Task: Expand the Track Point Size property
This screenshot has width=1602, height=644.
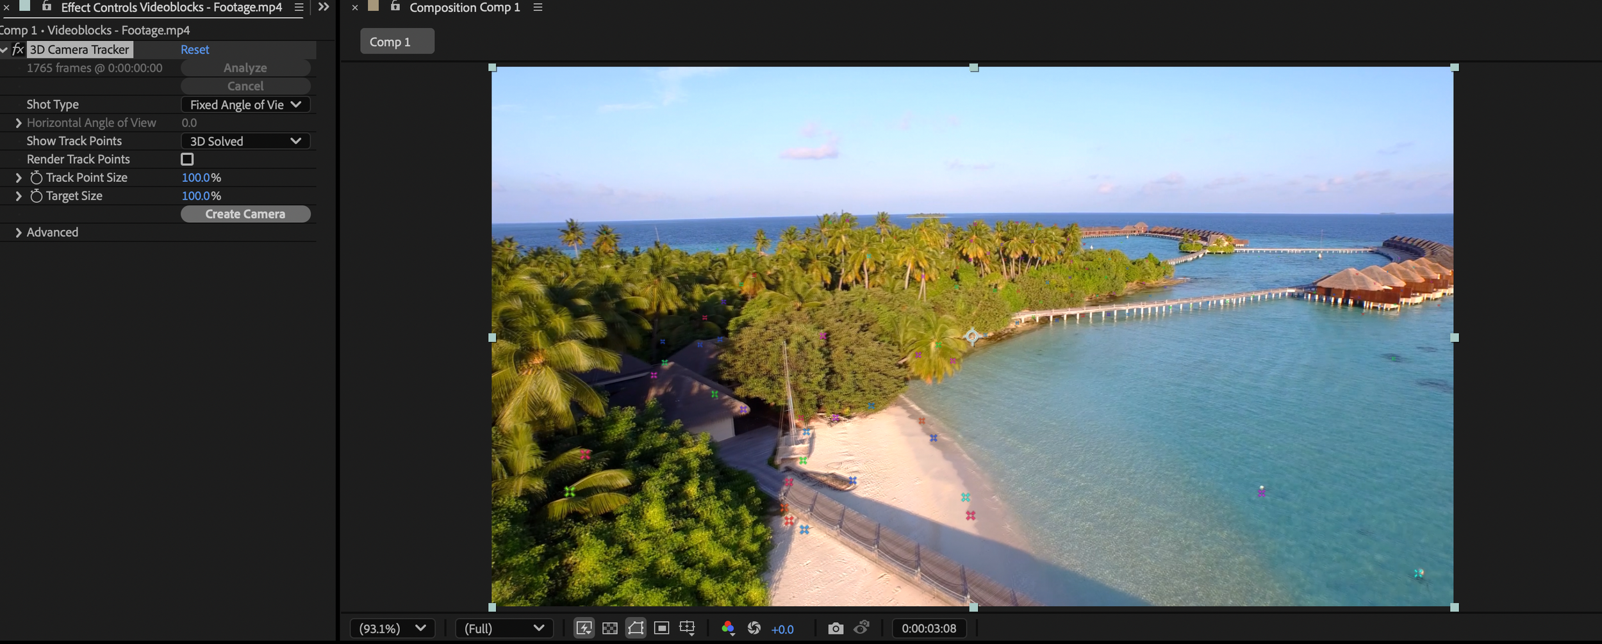Action: tap(19, 178)
